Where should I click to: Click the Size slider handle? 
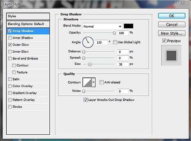[x=90, y=64]
